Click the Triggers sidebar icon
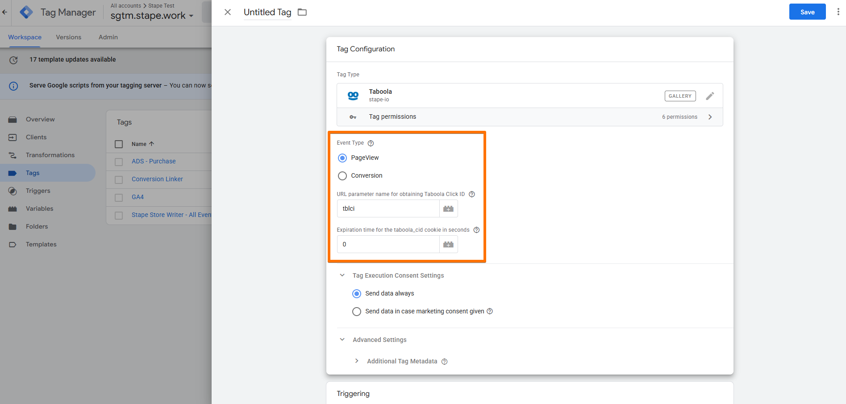 point(13,191)
